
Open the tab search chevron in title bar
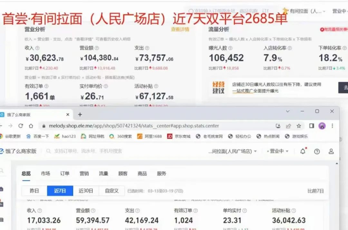[x=288, y=111]
